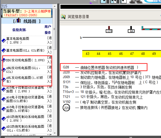Click the T121 121针插头 legend entry
The image size is (161, 138).
pos(103,97)
